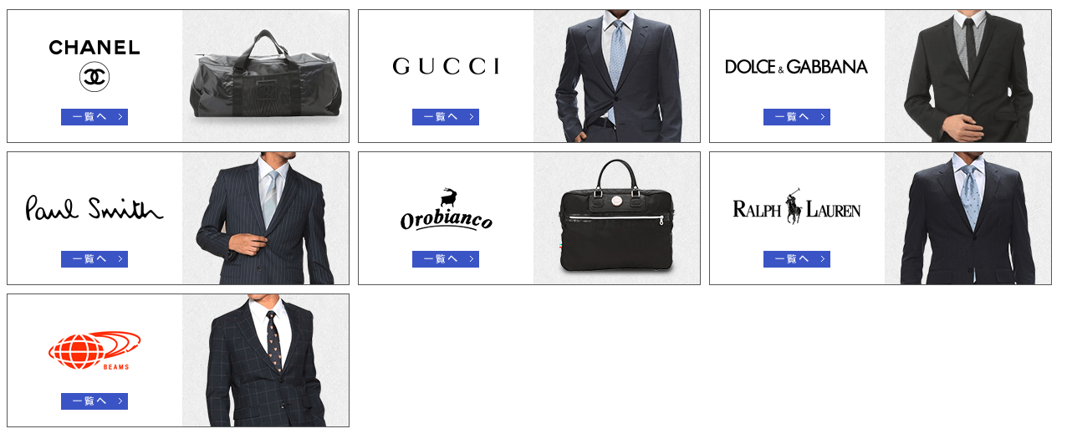Click the Gucci brand logo
The image size is (1067, 439).
point(446,66)
